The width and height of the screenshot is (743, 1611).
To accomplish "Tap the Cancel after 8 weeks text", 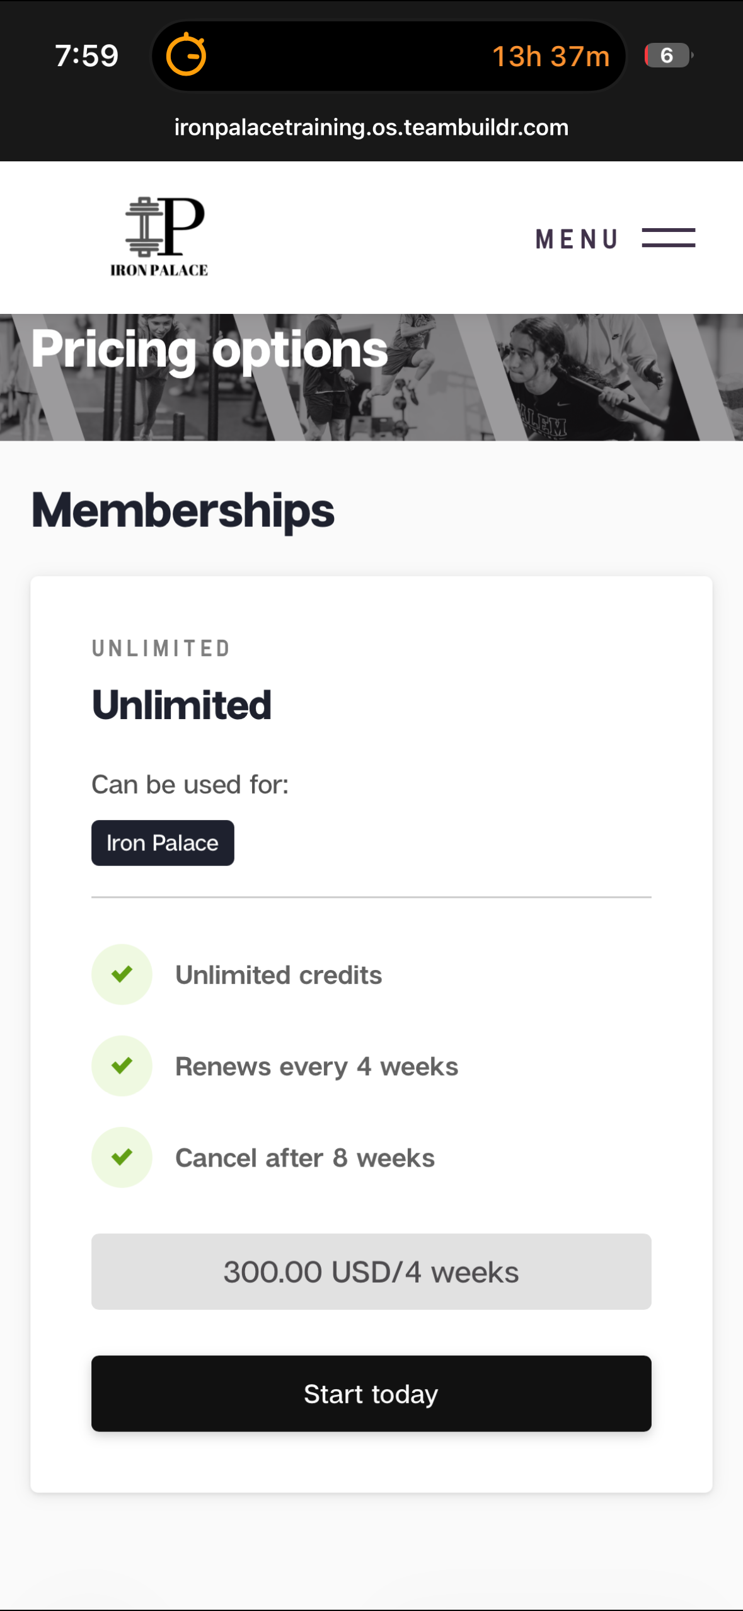I will [x=305, y=1158].
